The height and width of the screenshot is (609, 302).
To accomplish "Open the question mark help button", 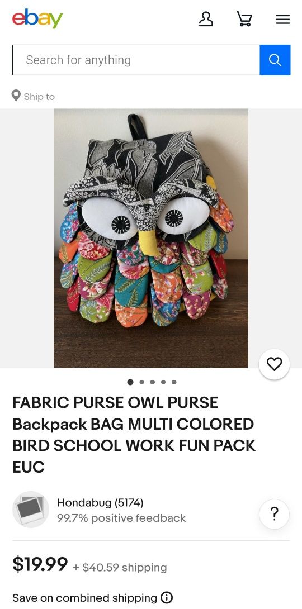I will click(x=275, y=514).
